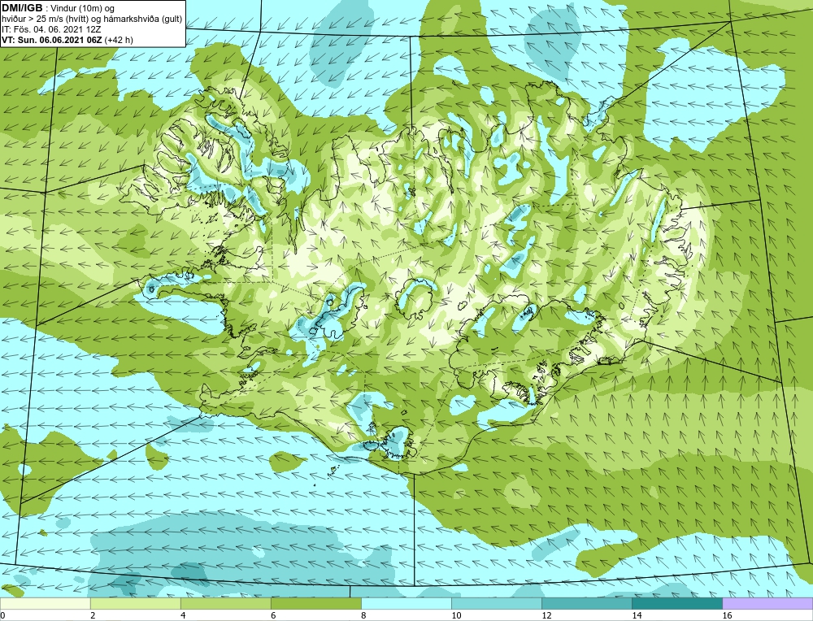Click the legend scale label '6'
The image size is (813, 621).
coord(273,616)
